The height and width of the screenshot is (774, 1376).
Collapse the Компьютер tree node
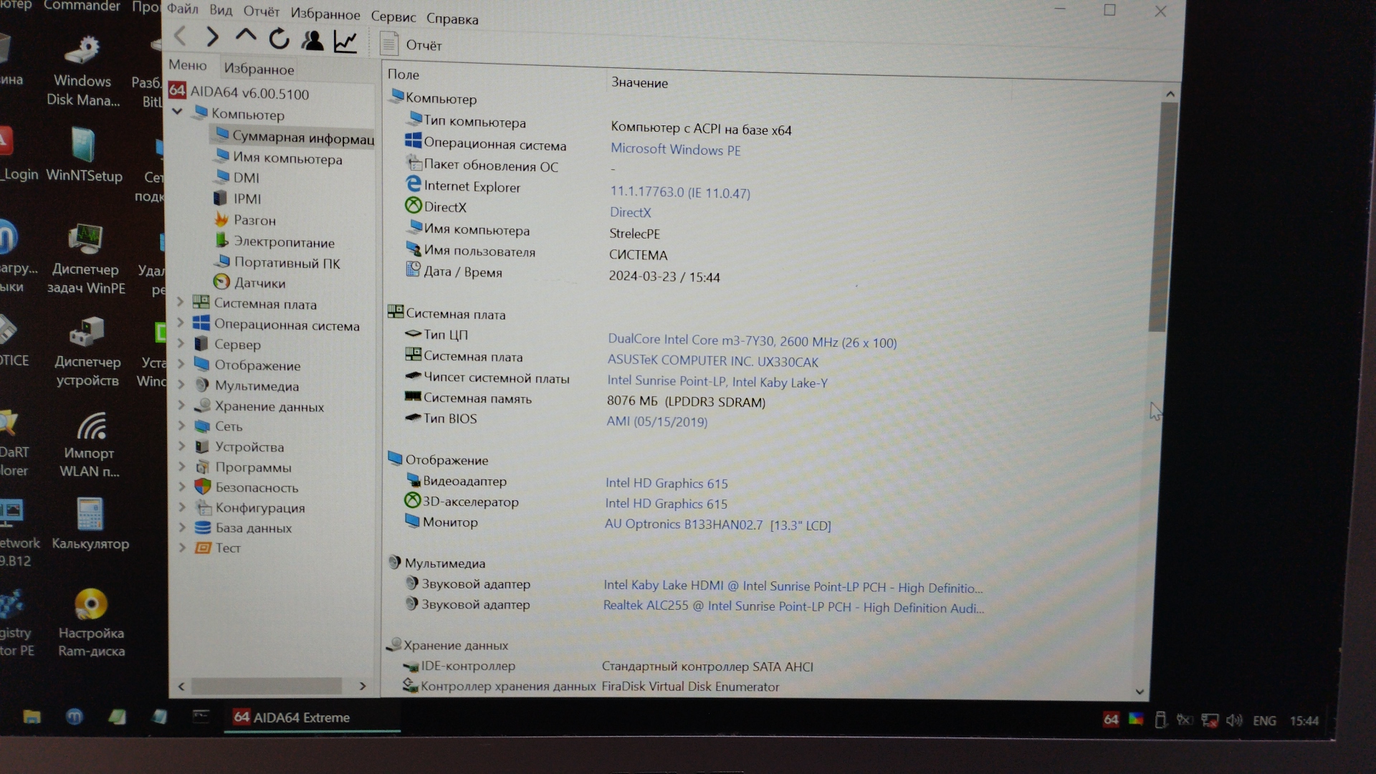[x=178, y=112]
